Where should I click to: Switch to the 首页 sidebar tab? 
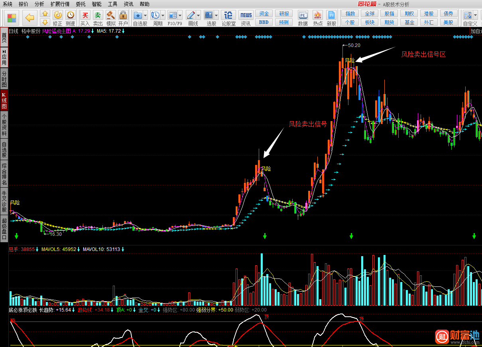[4, 38]
